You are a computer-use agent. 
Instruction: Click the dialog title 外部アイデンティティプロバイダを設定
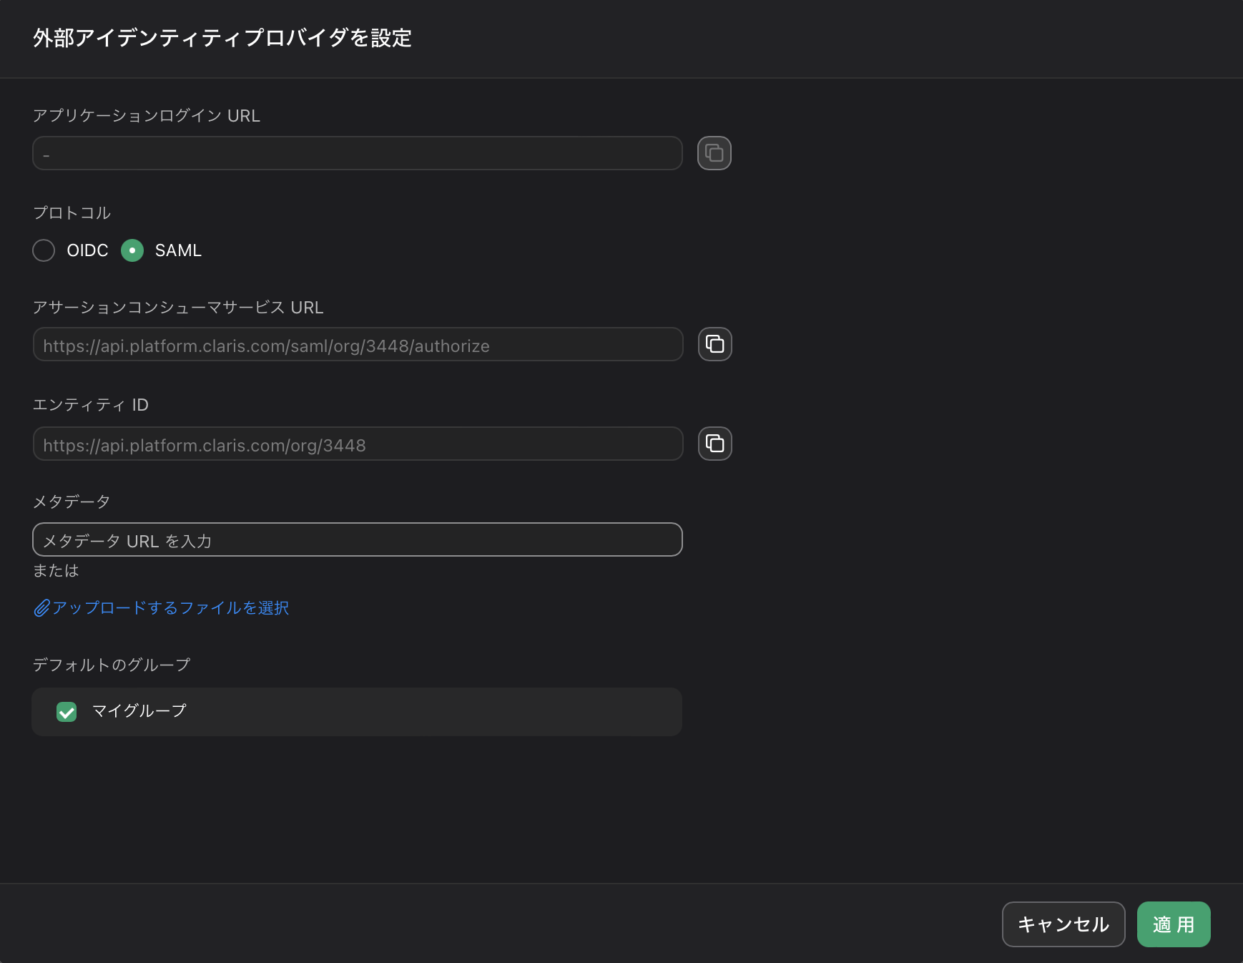pyautogui.click(x=222, y=39)
